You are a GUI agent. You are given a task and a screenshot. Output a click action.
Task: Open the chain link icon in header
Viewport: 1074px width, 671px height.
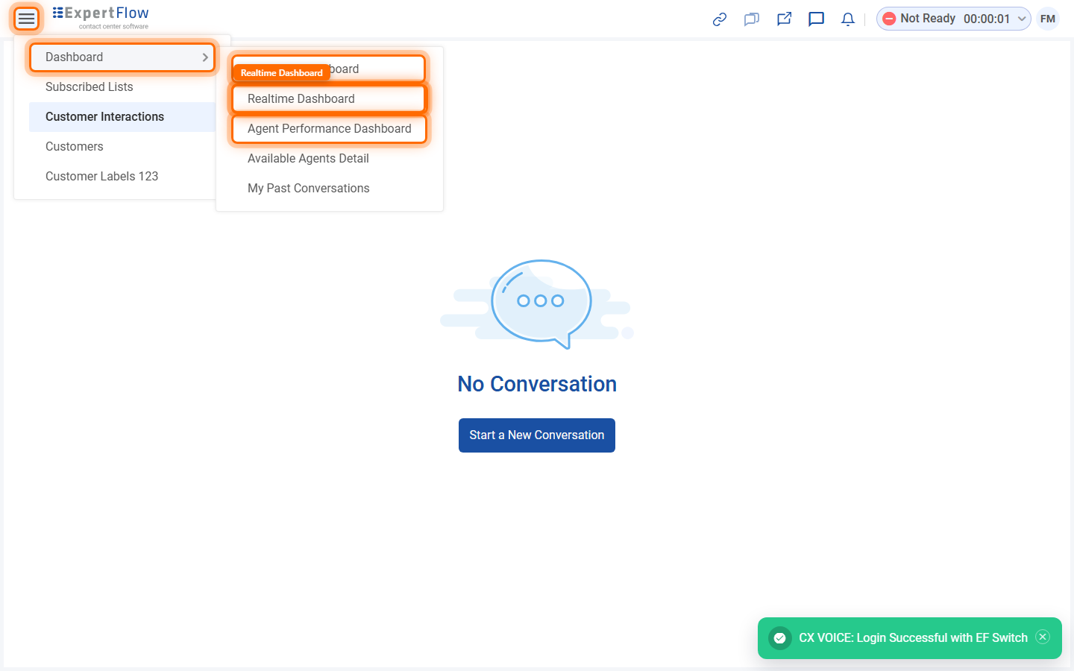(x=720, y=19)
